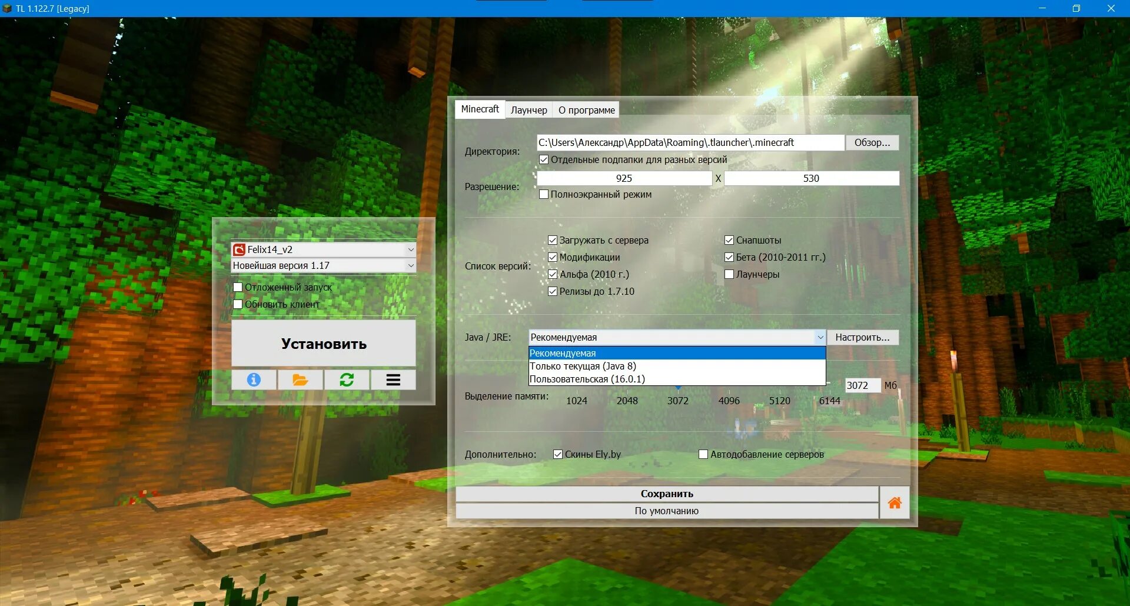Open the 'О программе' tab

click(x=586, y=110)
